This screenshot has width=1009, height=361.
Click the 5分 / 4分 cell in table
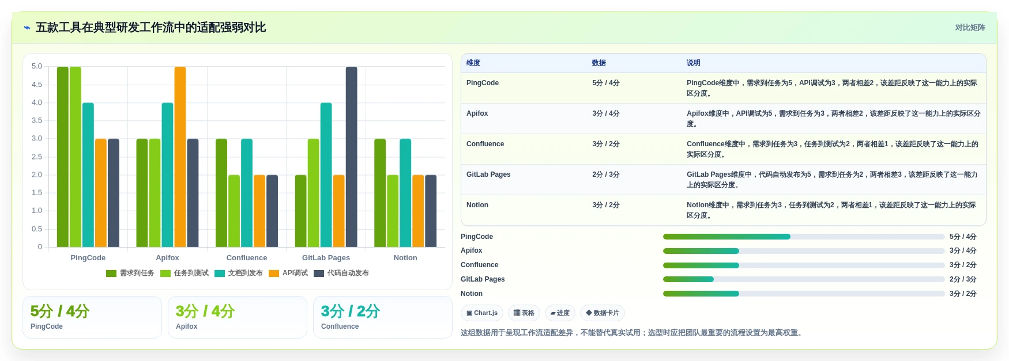606,83
